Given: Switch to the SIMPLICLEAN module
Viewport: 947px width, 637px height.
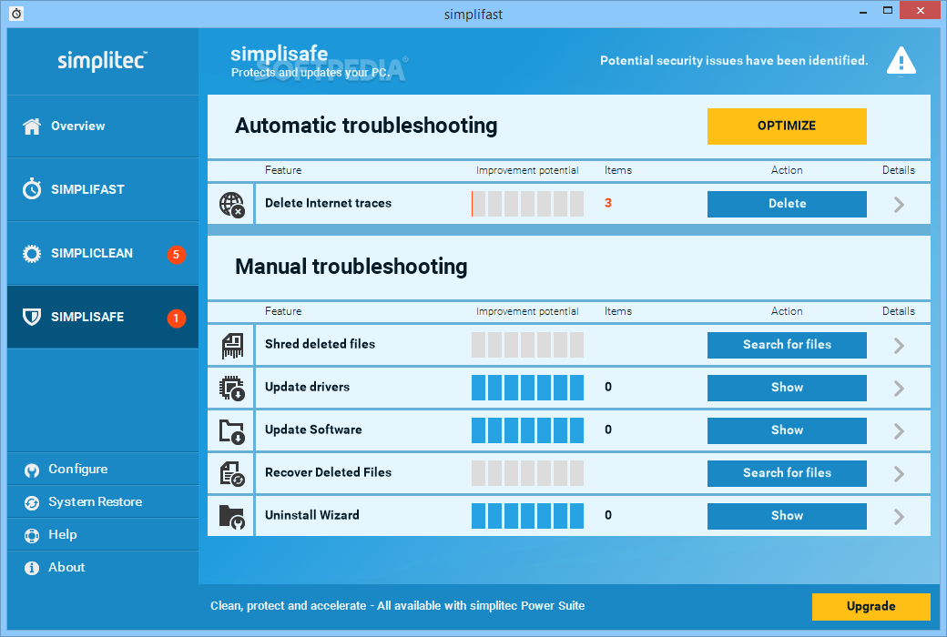Looking at the screenshot, I should click(x=103, y=254).
